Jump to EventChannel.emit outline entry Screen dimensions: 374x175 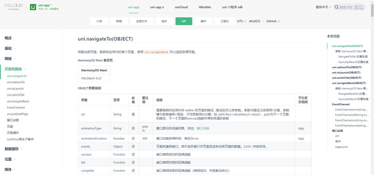pos(352,110)
